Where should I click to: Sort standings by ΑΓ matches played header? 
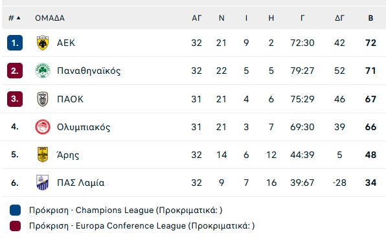pyautogui.click(x=197, y=18)
